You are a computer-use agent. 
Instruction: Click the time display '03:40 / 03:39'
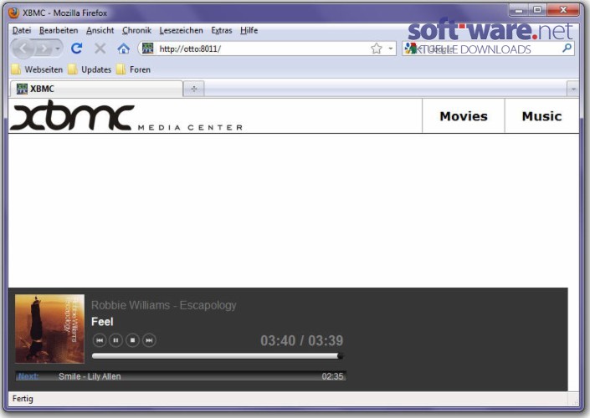pos(302,340)
